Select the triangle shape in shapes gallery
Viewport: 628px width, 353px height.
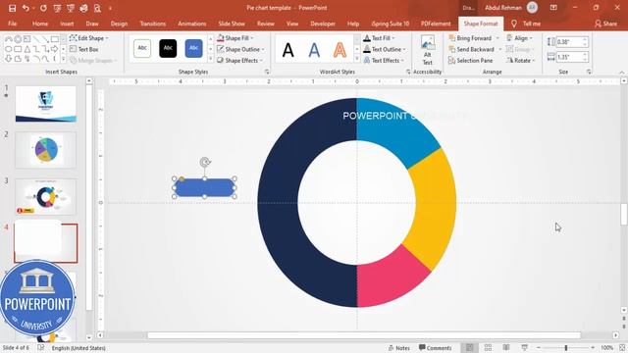pyautogui.click(x=26, y=49)
